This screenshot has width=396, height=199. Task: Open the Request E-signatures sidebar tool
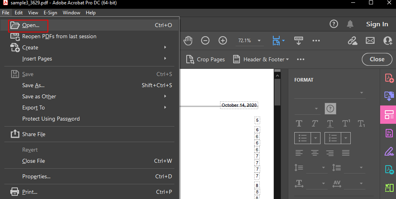[389, 133]
